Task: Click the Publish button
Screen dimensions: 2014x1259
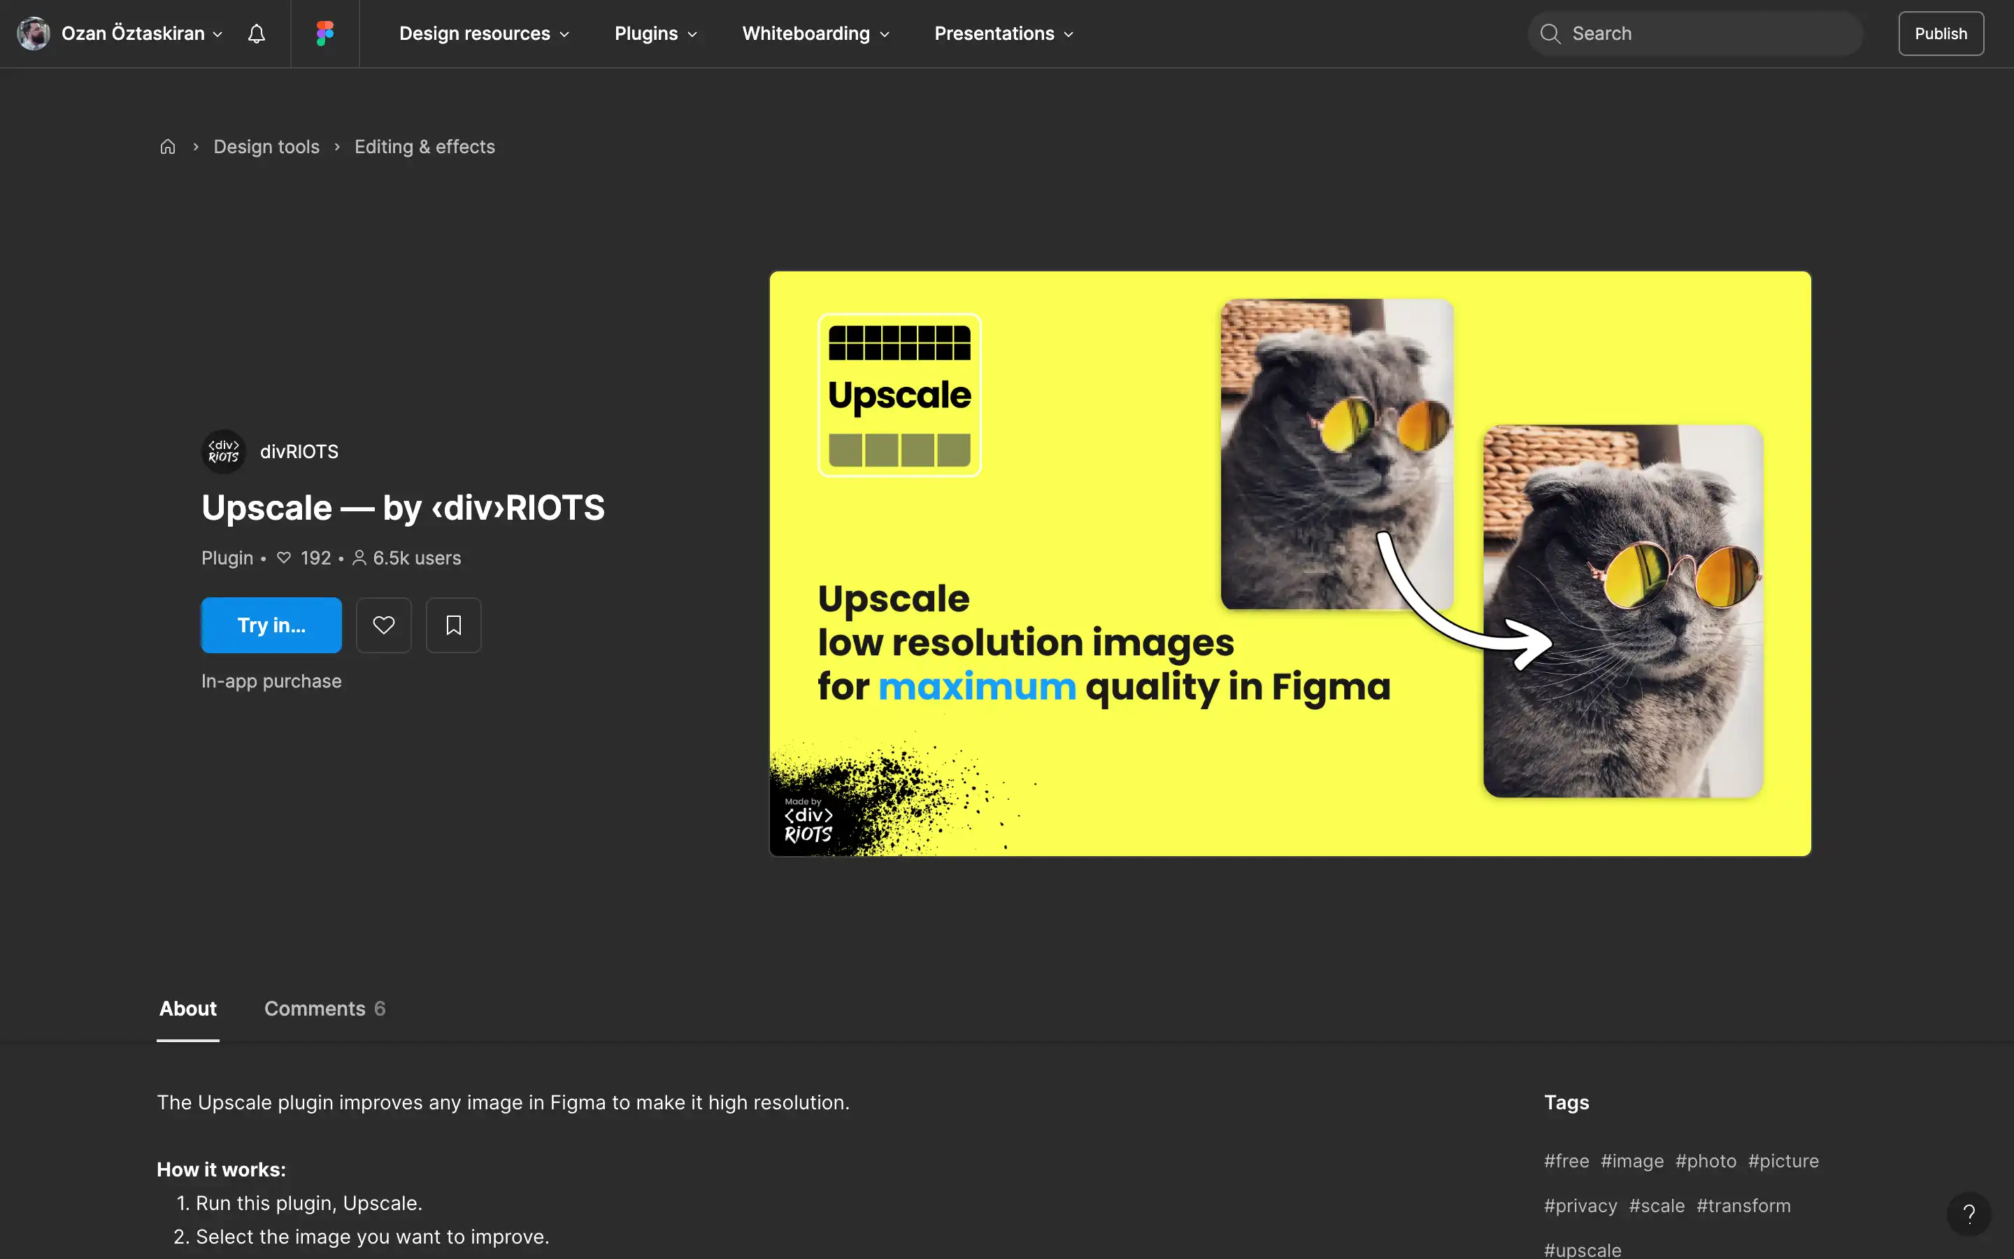Action: 1941,34
